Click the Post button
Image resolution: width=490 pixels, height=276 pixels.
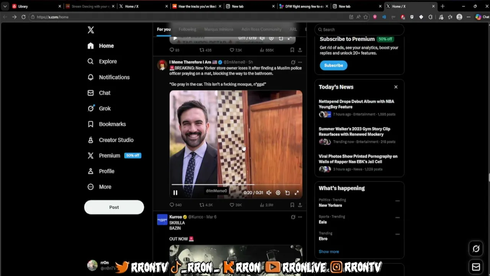click(x=114, y=207)
